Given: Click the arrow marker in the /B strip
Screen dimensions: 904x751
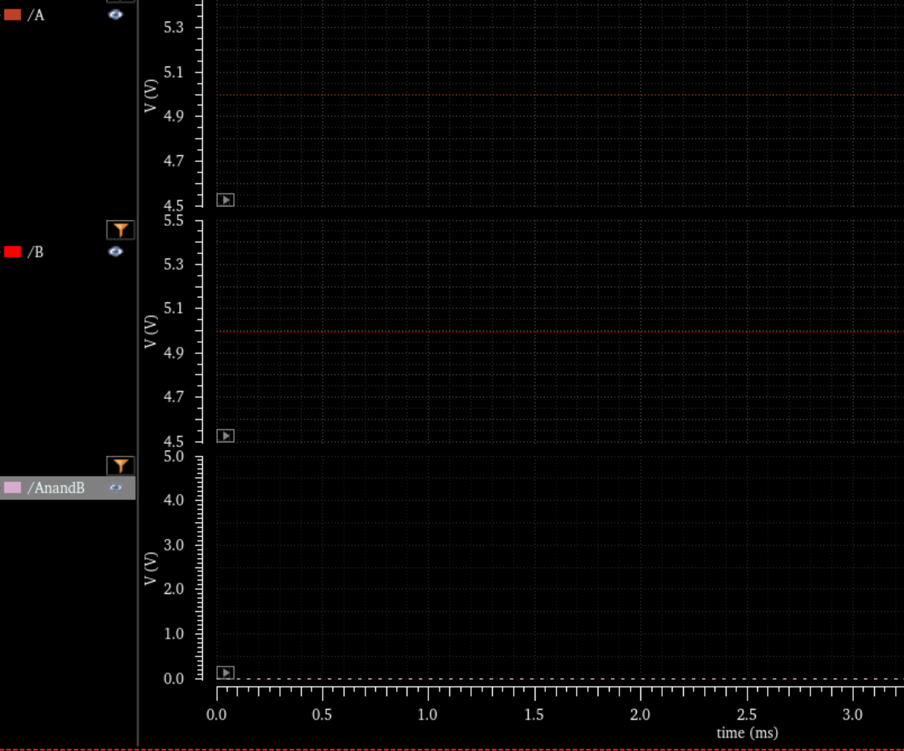Looking at the screenshot, I should (225, 436).
